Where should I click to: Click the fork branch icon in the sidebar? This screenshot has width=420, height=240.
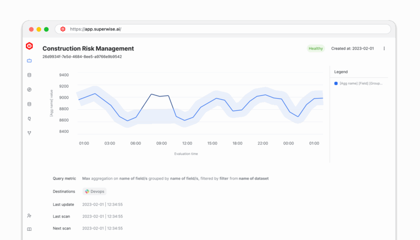click(x=29, y=133)
